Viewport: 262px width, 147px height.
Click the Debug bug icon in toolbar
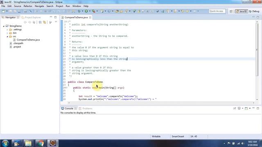(79, 11)
